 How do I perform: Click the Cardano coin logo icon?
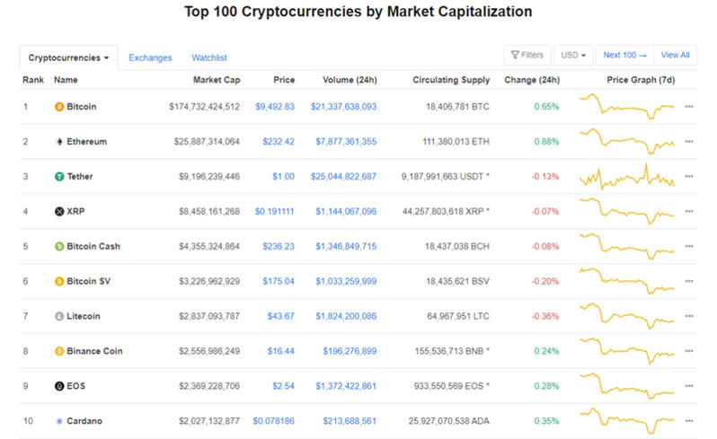point(59,421)
